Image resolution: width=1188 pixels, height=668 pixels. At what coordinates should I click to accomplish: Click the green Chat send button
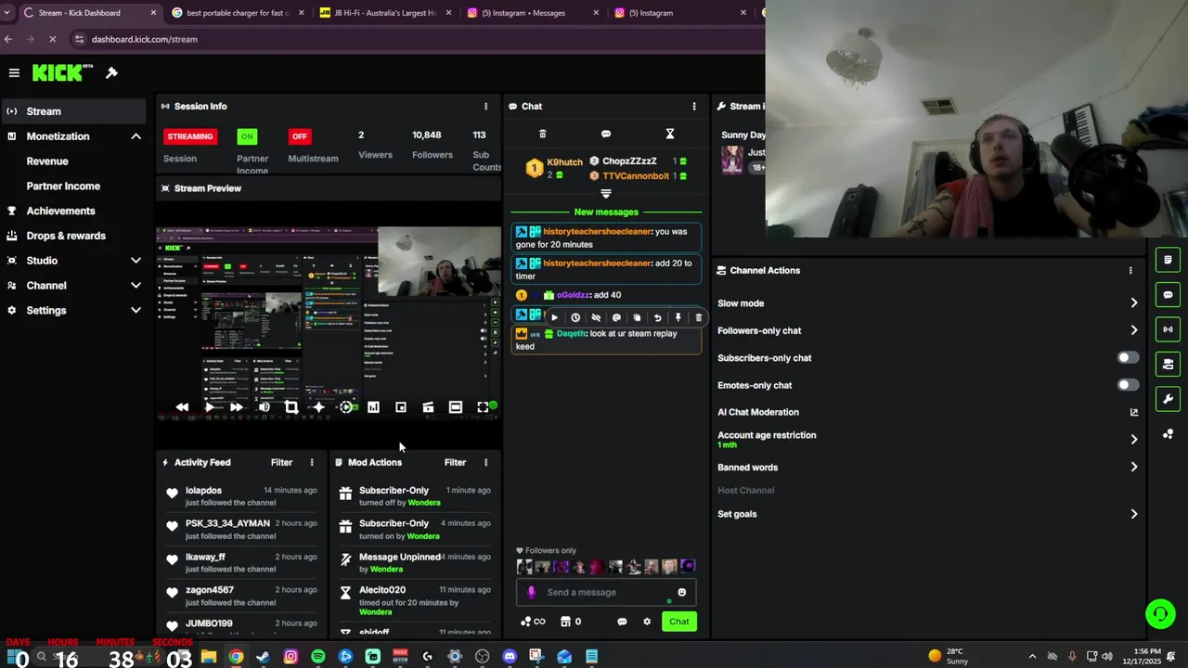click(x=679, y=622)
